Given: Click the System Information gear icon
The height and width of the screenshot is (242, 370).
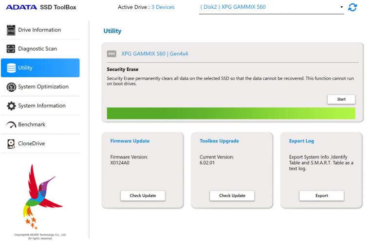Looking at the screenshot, I should (11, 106).
